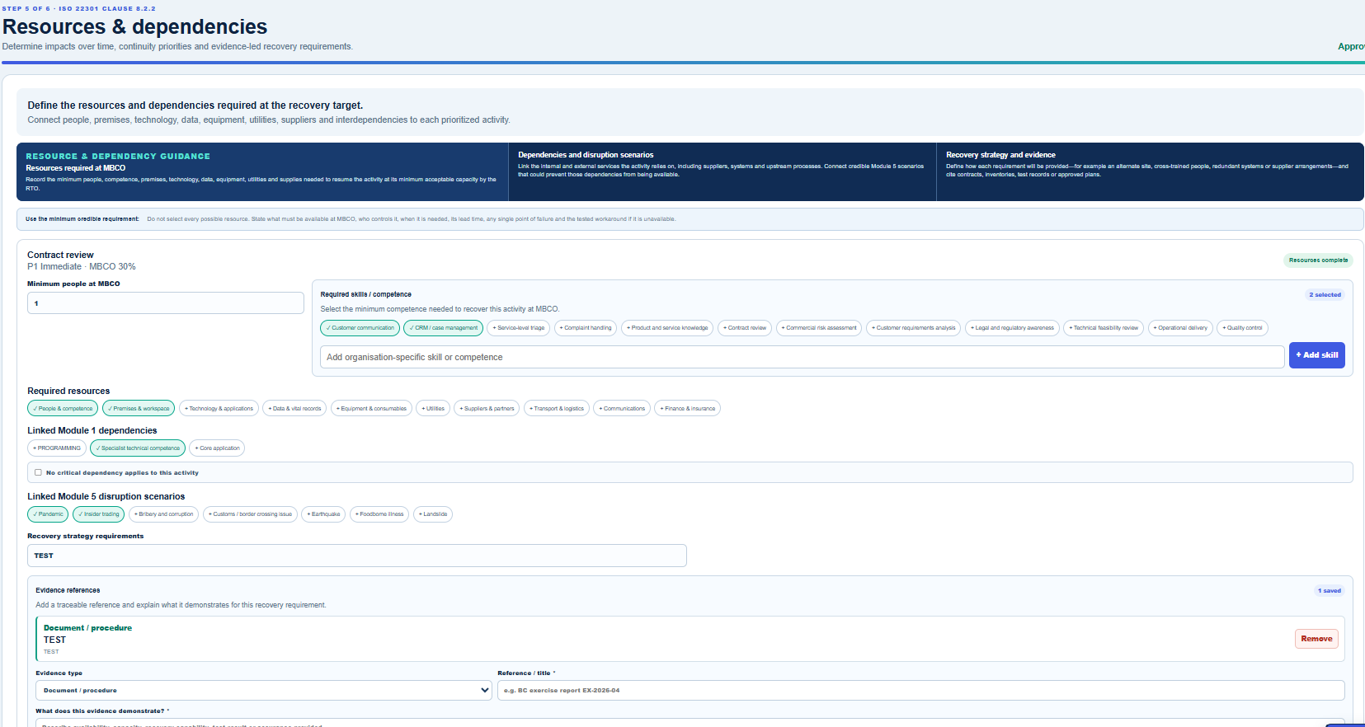Add the Service-level triage skill chip
The image size is (1365, 727).
coord(519,328)
